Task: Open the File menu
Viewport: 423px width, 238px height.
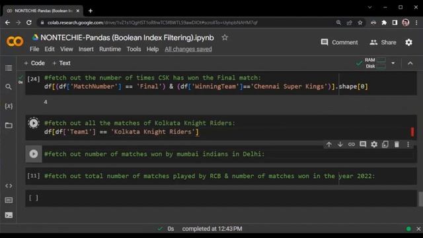Action: point(34,49)
